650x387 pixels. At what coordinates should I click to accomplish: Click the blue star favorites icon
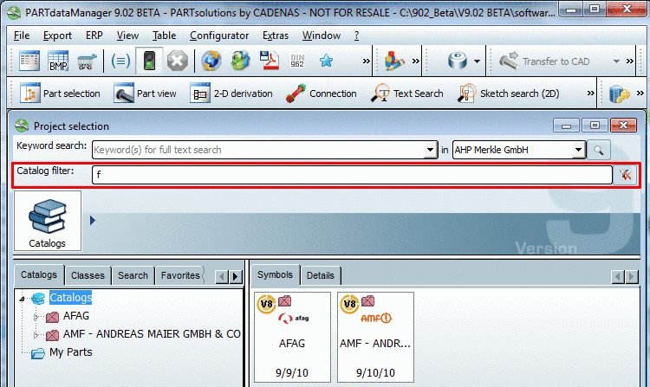coord(326,61)
